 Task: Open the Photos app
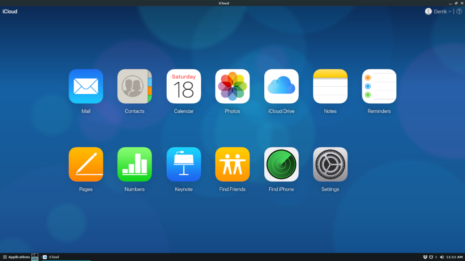[232, 86]
